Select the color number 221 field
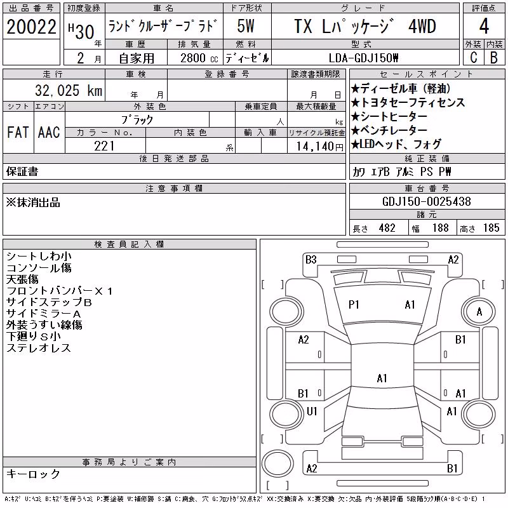Viewport: 508px width, 508px height. click(x=105, y=146)
